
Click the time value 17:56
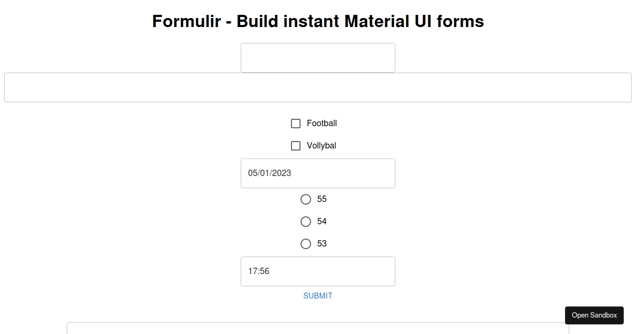click(x=259, y=271)
